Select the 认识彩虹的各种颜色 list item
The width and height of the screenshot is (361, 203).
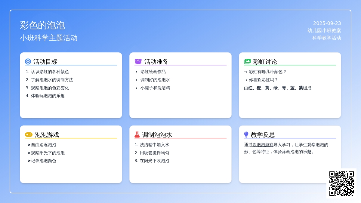pyautogui.click(x=50, y=72)
